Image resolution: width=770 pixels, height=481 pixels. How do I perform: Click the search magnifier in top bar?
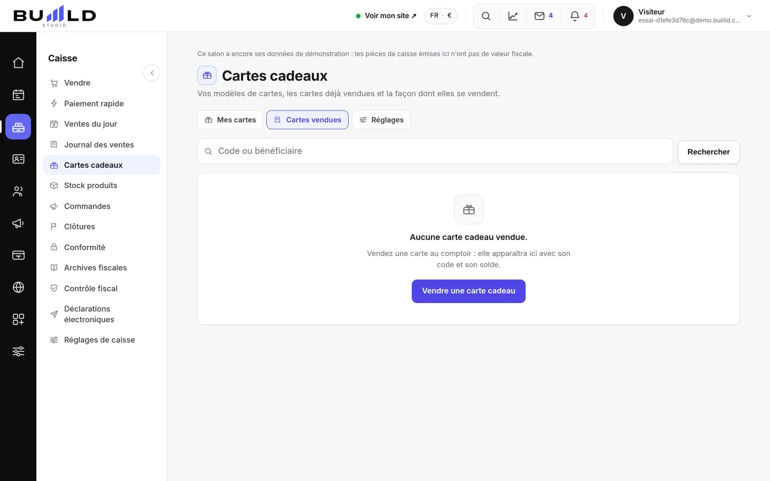click(486, 16)
